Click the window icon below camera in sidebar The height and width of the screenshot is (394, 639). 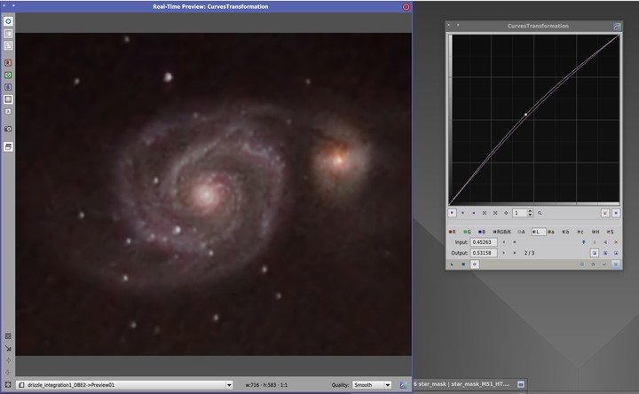[8, 146]
